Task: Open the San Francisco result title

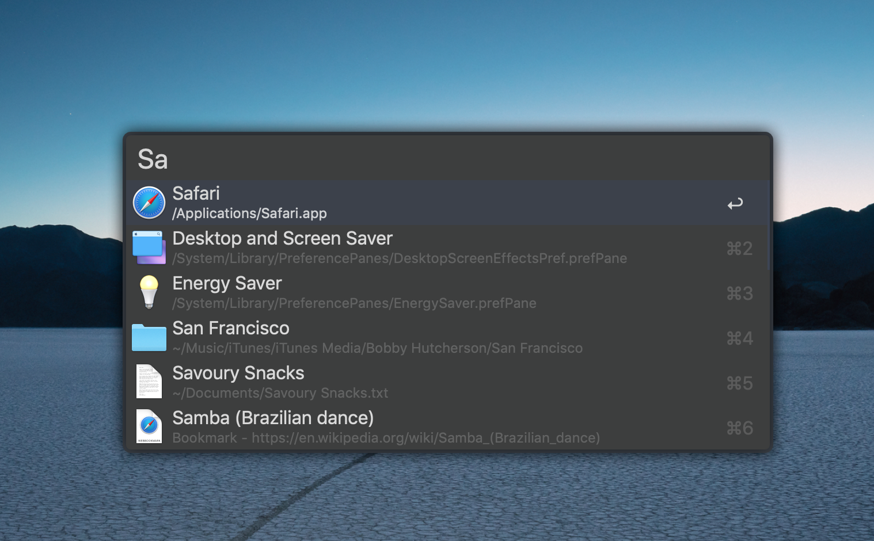Action: click(231, 328)
